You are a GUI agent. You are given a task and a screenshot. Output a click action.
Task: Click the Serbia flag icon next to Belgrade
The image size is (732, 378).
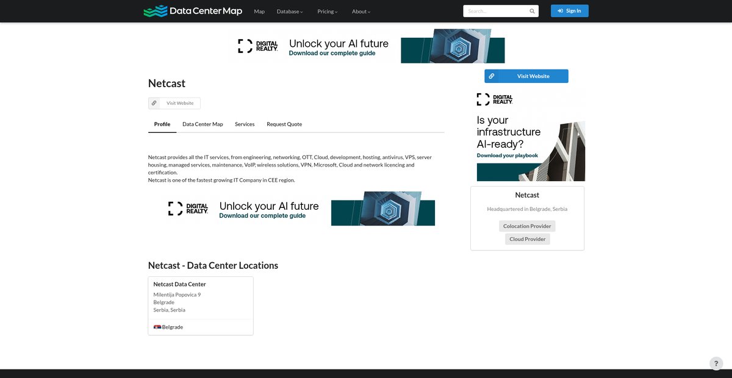157,327
